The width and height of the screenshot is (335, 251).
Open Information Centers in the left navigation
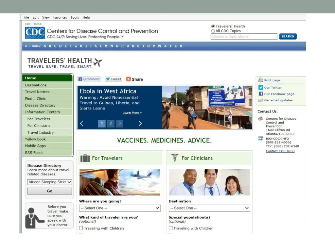pos(47,112)
